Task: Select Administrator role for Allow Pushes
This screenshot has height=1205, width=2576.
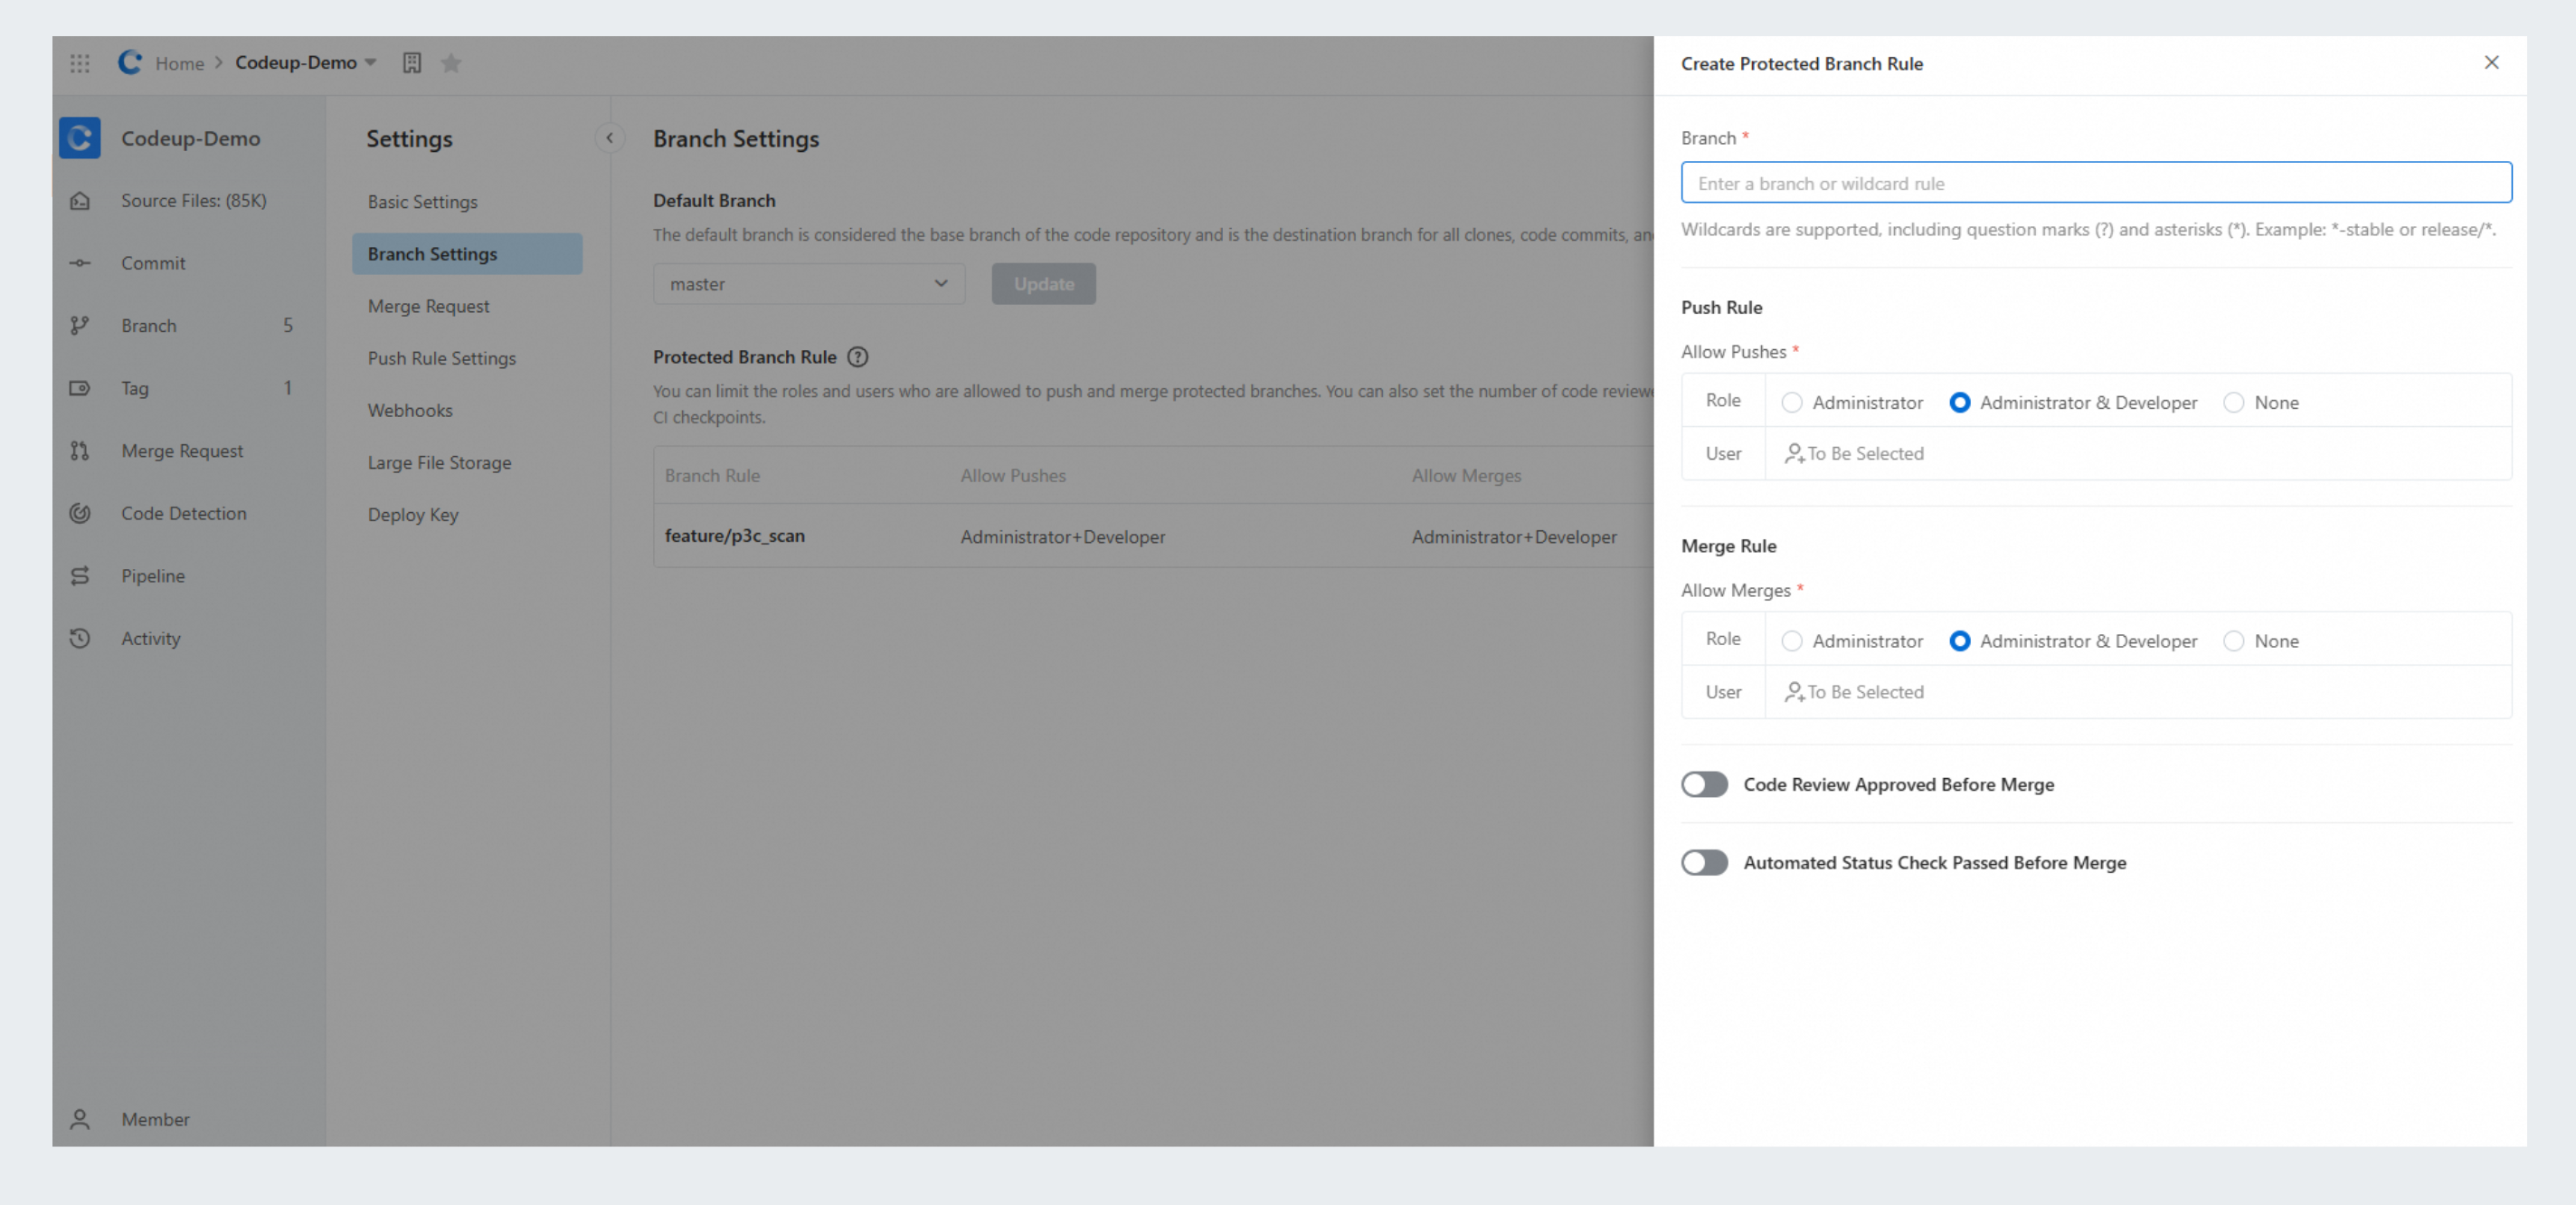Action: click(x=1791, y=403)
